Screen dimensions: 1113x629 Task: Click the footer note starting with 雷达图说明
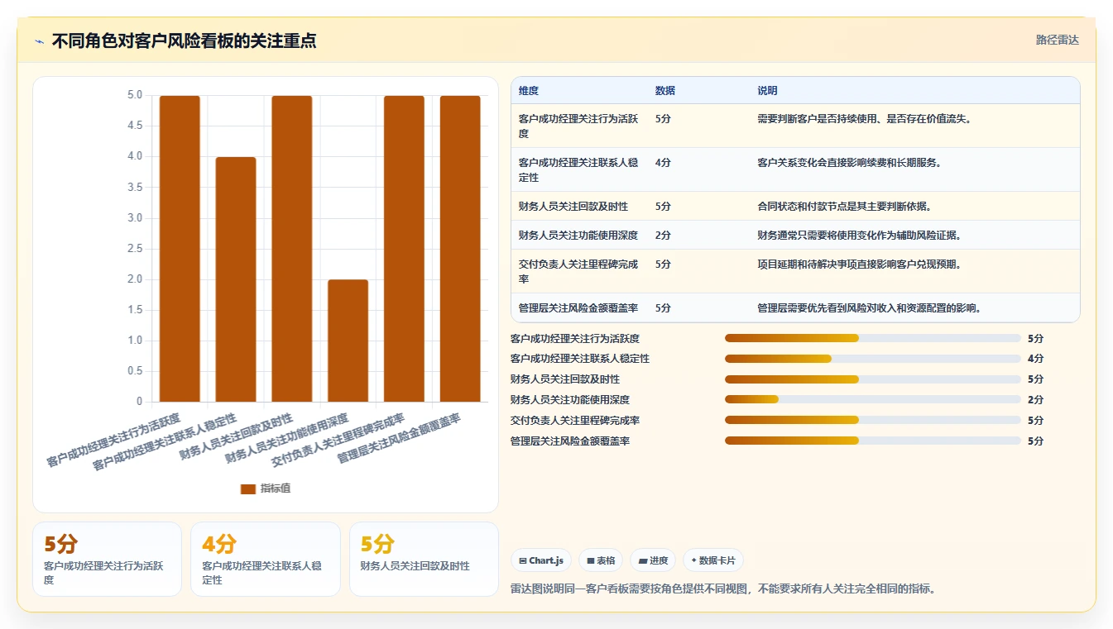[723, 589]
